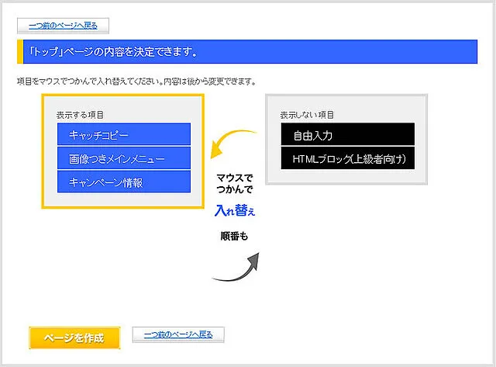Click the blue 入れ替え text

click(234, 210)
